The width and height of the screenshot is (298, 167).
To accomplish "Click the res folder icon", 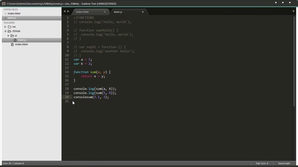I will [9, 27].
